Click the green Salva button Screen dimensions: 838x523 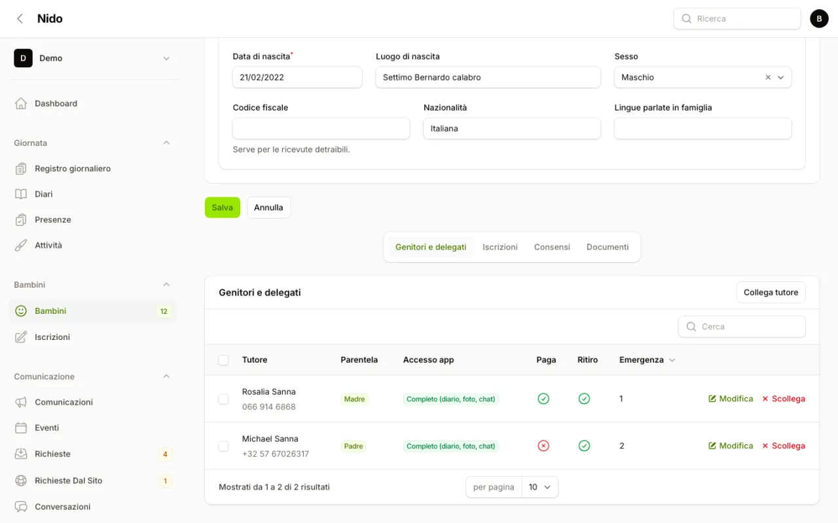(223, 207)
